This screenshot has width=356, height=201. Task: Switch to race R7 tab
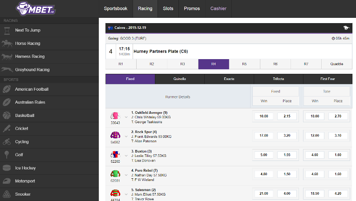click(x=306, y=64)
